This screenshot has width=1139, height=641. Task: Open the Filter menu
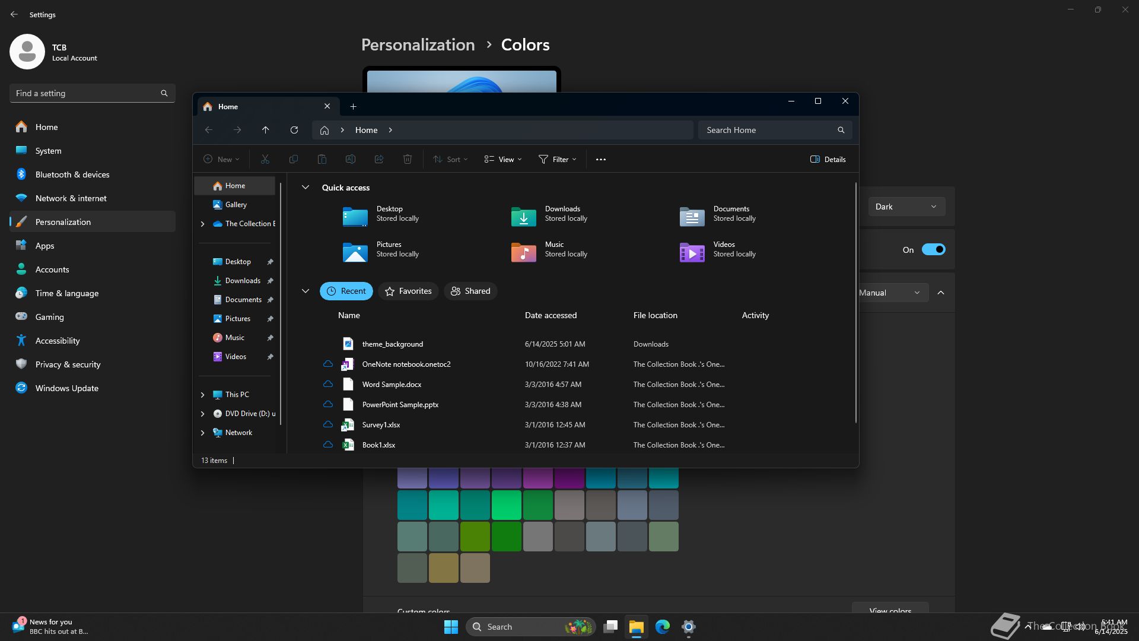pyautogui.click(x=557, y=159)
